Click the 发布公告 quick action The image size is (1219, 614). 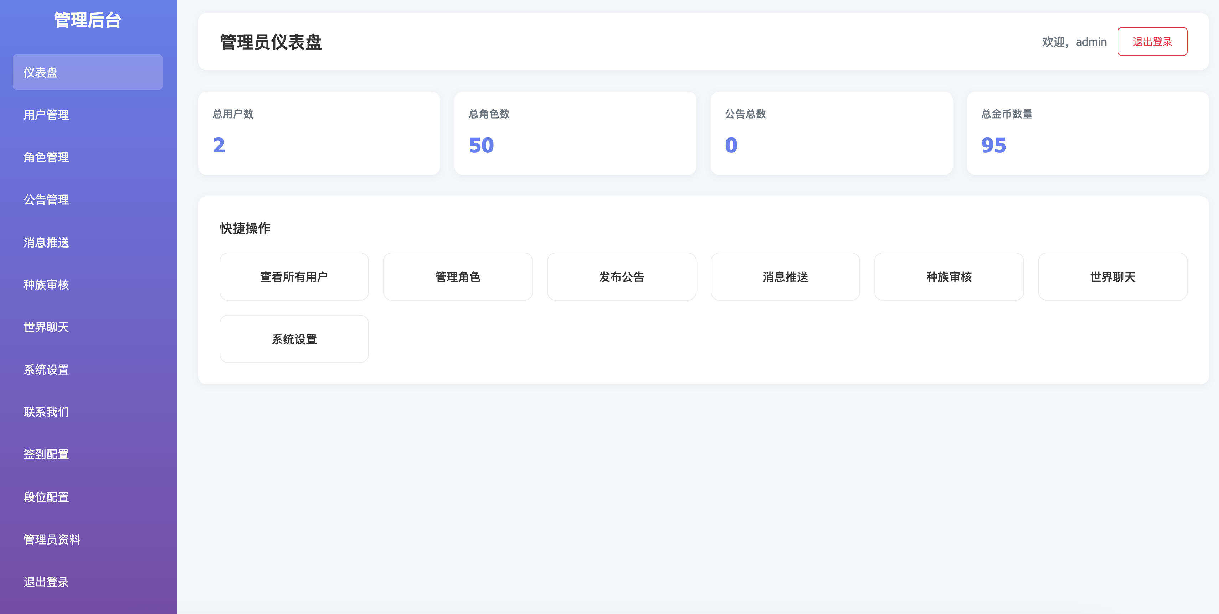pos(621,276)
